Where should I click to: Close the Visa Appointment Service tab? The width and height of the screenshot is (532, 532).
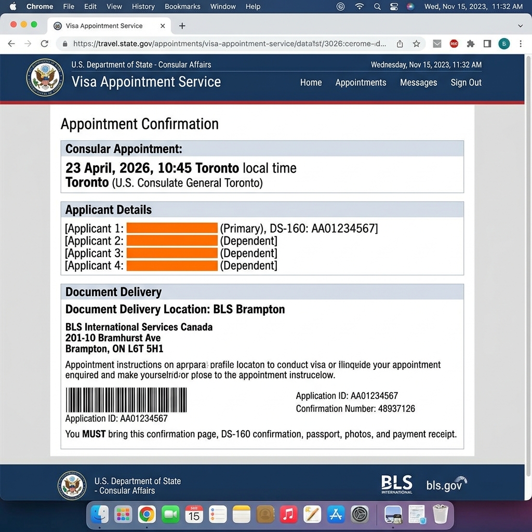163,26
